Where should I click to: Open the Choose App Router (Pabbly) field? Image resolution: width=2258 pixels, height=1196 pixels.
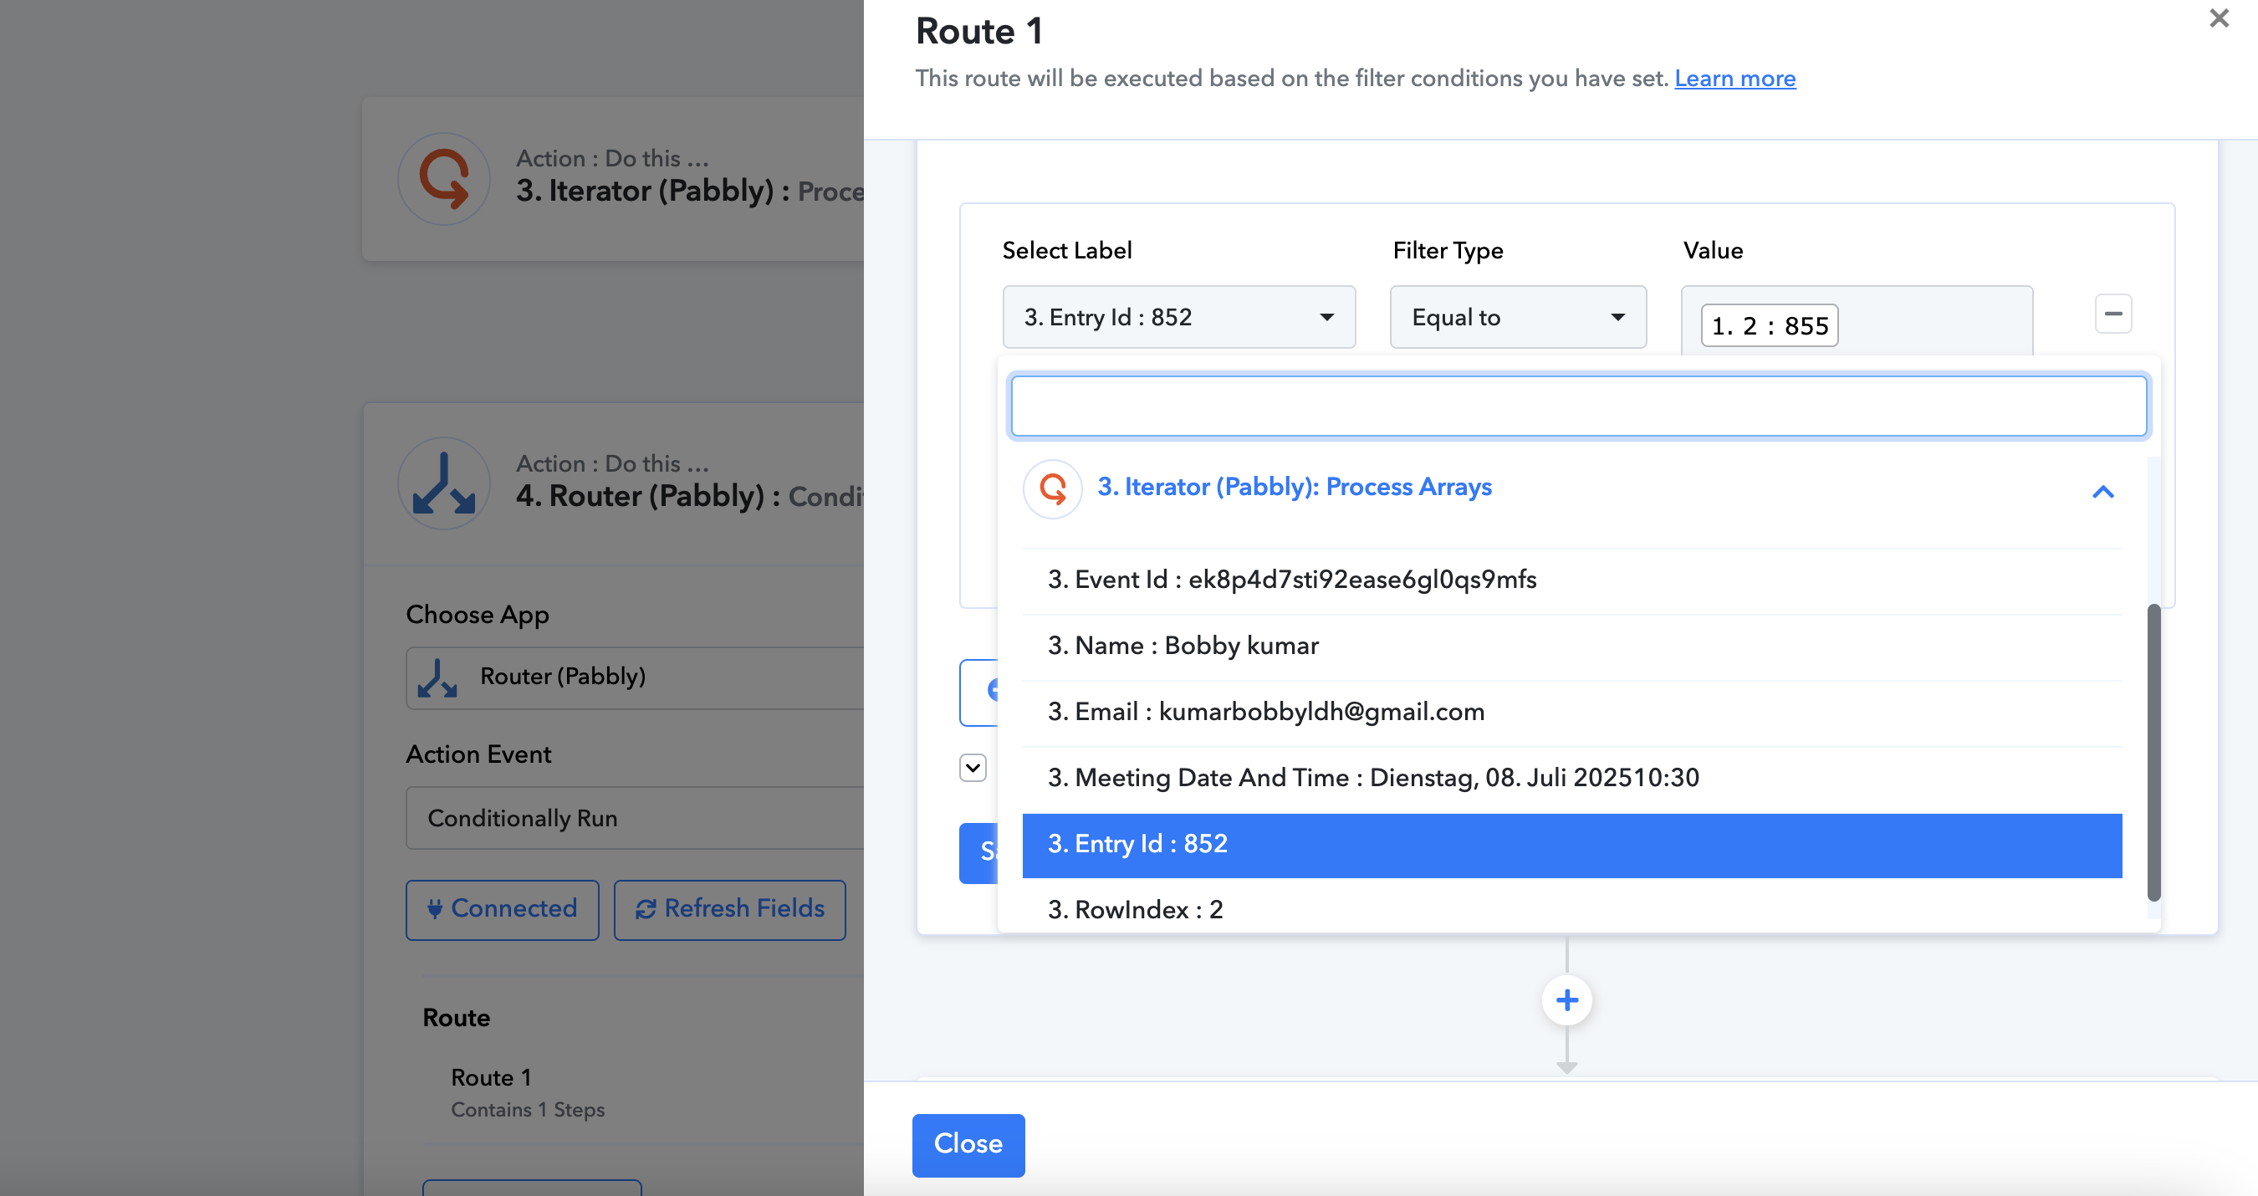click(636, 677)
